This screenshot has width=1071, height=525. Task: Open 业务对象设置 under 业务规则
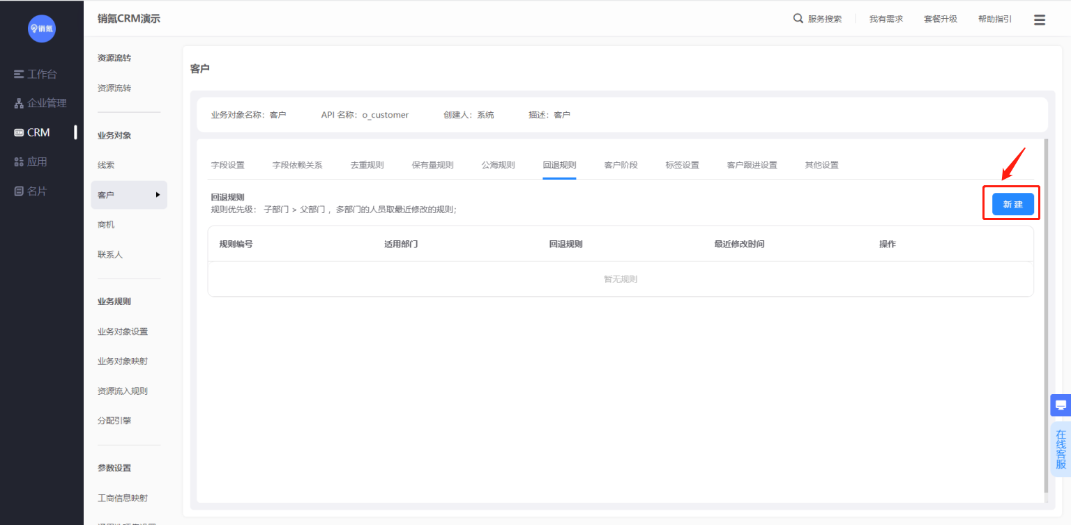coord(123,331)
